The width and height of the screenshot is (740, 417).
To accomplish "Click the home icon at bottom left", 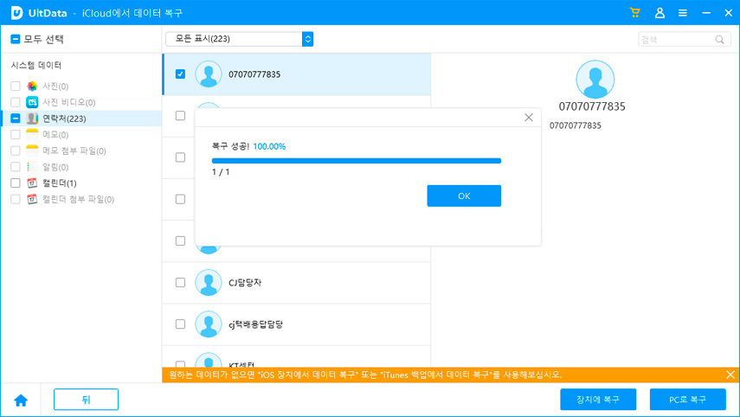I will tap(21, 400).
